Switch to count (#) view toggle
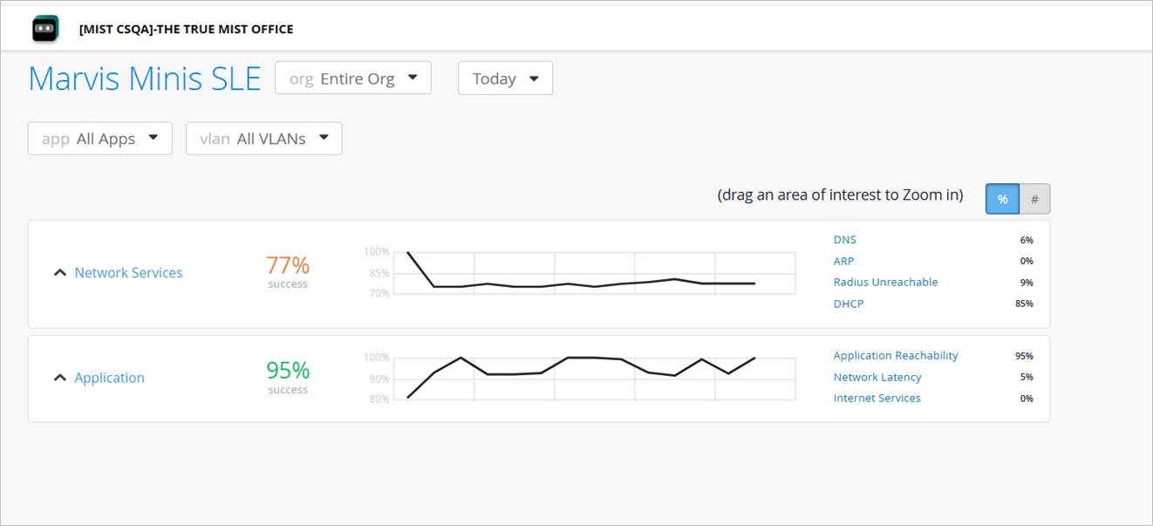1153x526 pixels. 1034,199
